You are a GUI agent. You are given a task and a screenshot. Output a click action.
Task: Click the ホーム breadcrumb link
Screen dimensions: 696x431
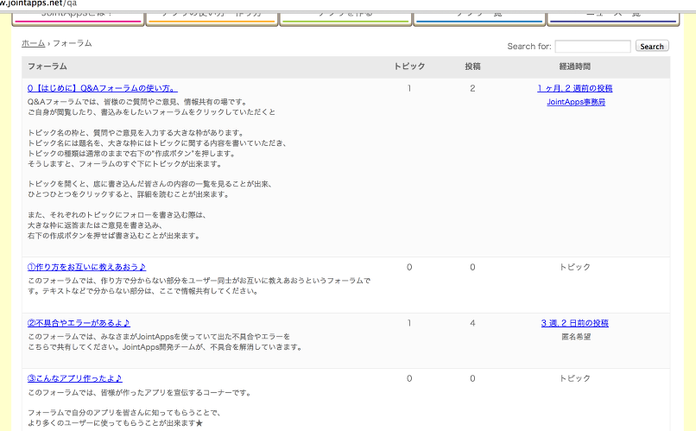click(33, 43)
